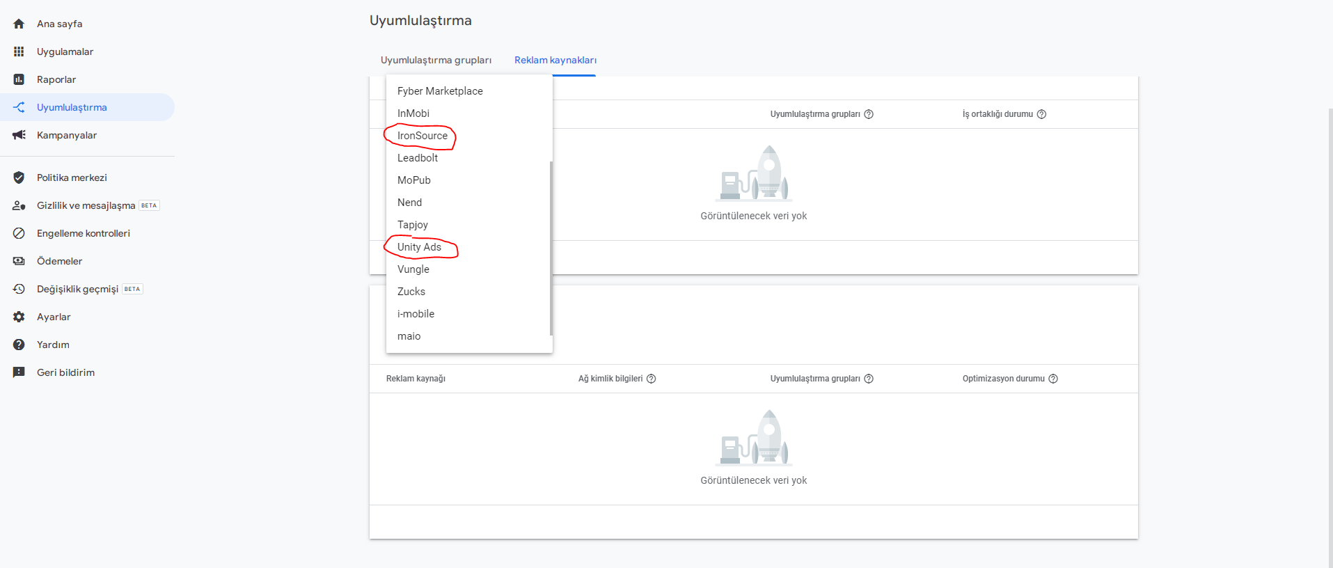The width and height of the screenshot is (1333, 568).
Task: Click the Engelleme kontrolleri block icon
Action: 19,233
